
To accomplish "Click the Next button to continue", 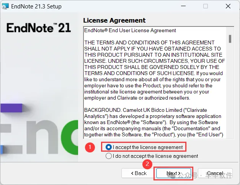I will [173, 173].
